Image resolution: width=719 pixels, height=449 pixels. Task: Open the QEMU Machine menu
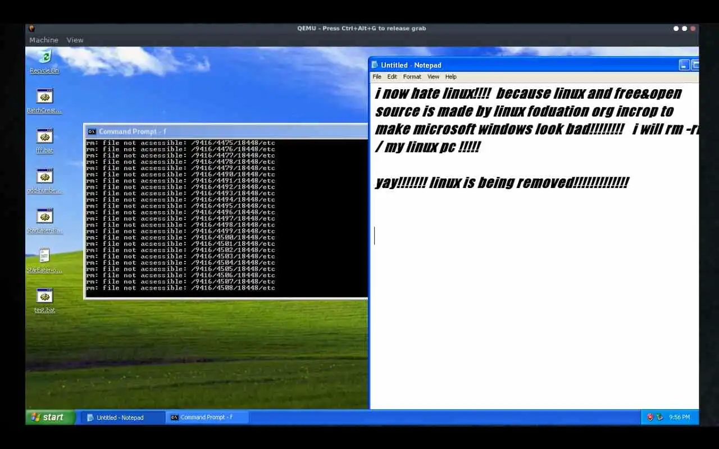(x=44, y=40)
